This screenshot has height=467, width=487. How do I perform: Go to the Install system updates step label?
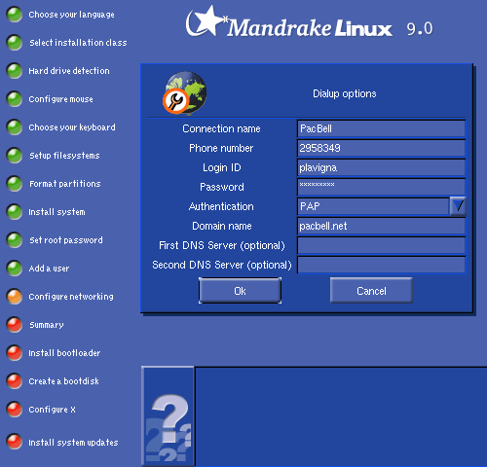[73, 442]
